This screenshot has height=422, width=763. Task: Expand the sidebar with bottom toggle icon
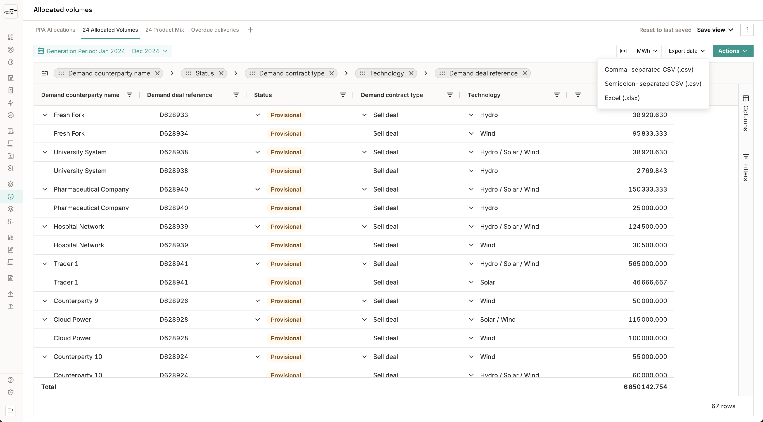(11, 411)
